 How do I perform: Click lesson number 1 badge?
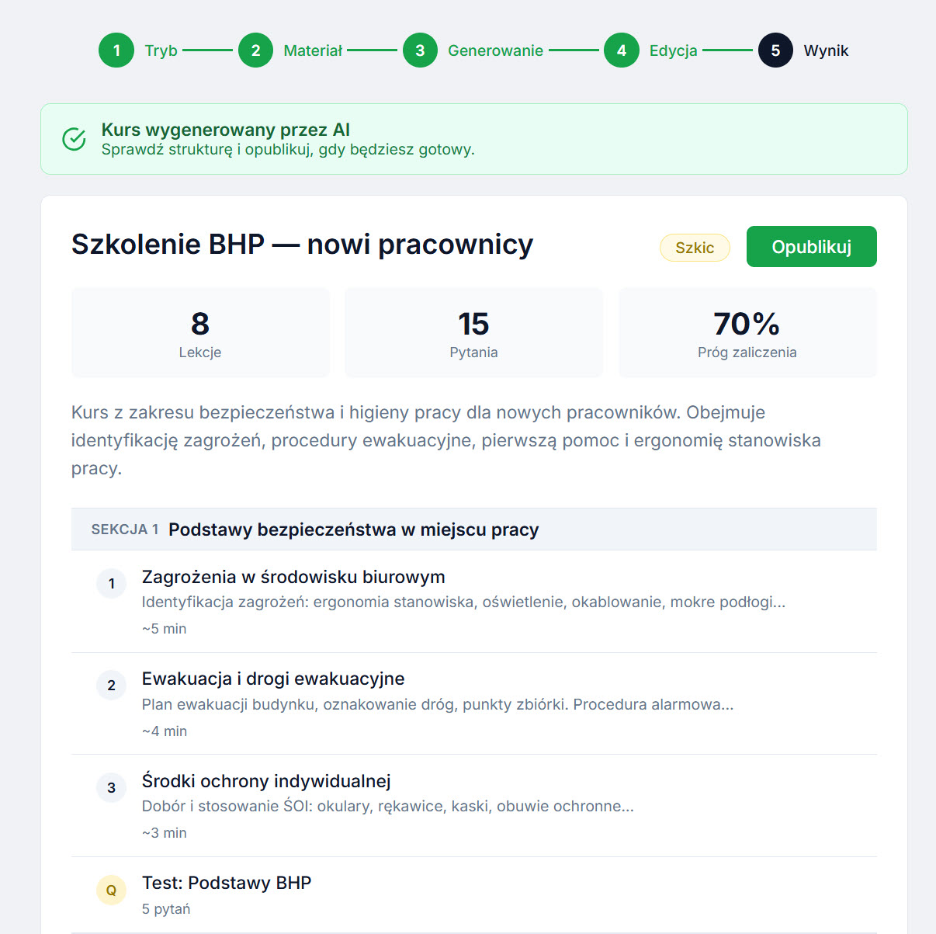[111, 584]
